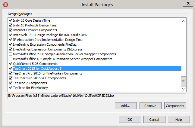The image size is (195, 128).
Task: Enable Microsoft Office XP Sample Automation package
Action: pos(11,59)
